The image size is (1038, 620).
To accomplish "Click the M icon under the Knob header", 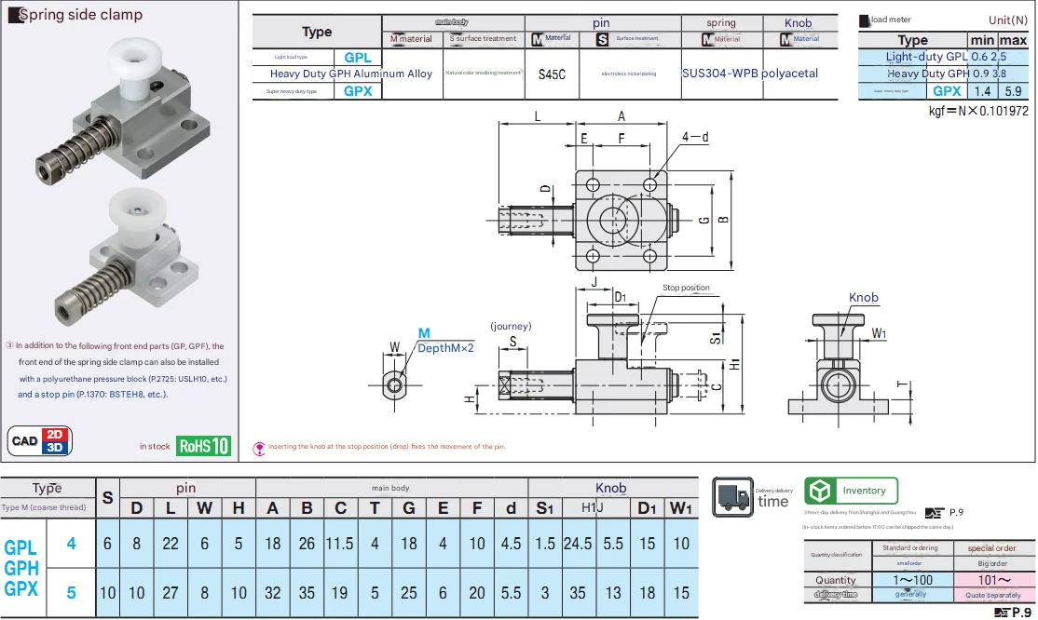I will pyautogui.click(x=785, y=39).
